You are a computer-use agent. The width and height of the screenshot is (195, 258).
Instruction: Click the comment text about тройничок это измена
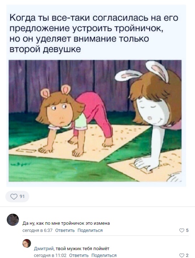pyautogui.click(x=66, y=223)
